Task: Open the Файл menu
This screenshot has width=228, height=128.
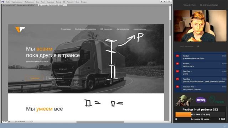Action: (x=8, y=2)
